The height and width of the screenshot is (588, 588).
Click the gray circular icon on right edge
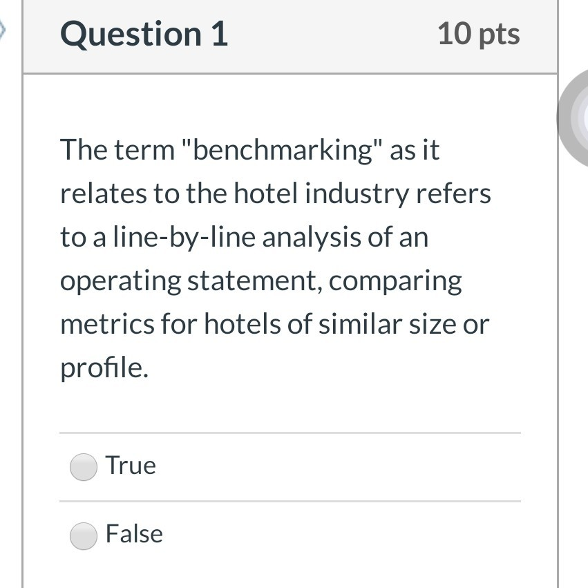tap(579, 120)
